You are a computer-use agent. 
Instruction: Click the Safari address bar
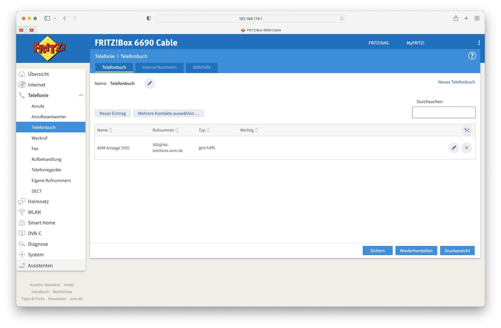250,19
